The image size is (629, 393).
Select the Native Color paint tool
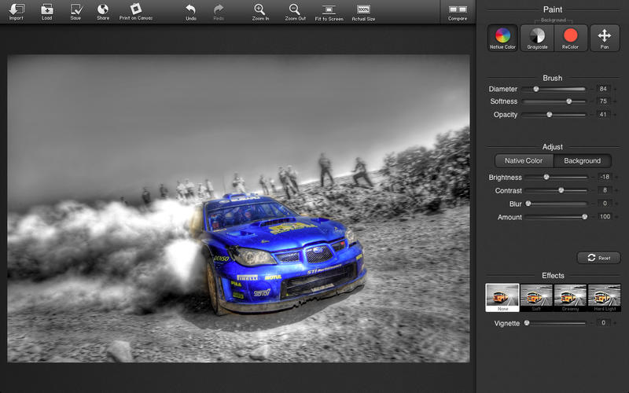[x=502, y=38]
